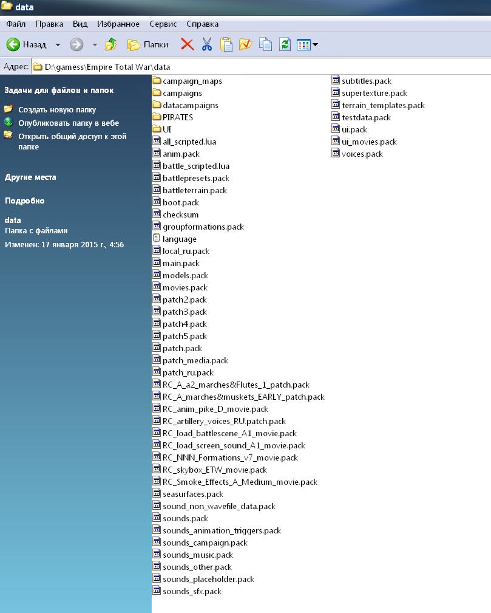Select RC_skybox_ETW_movie.pack file
The width and height of the screenshot is (491, 613).
[215, 470]
